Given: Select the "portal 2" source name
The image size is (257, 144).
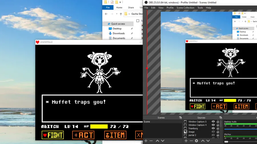Looking at the screenshot, I should pyautogui.click(x=192, y=135).
